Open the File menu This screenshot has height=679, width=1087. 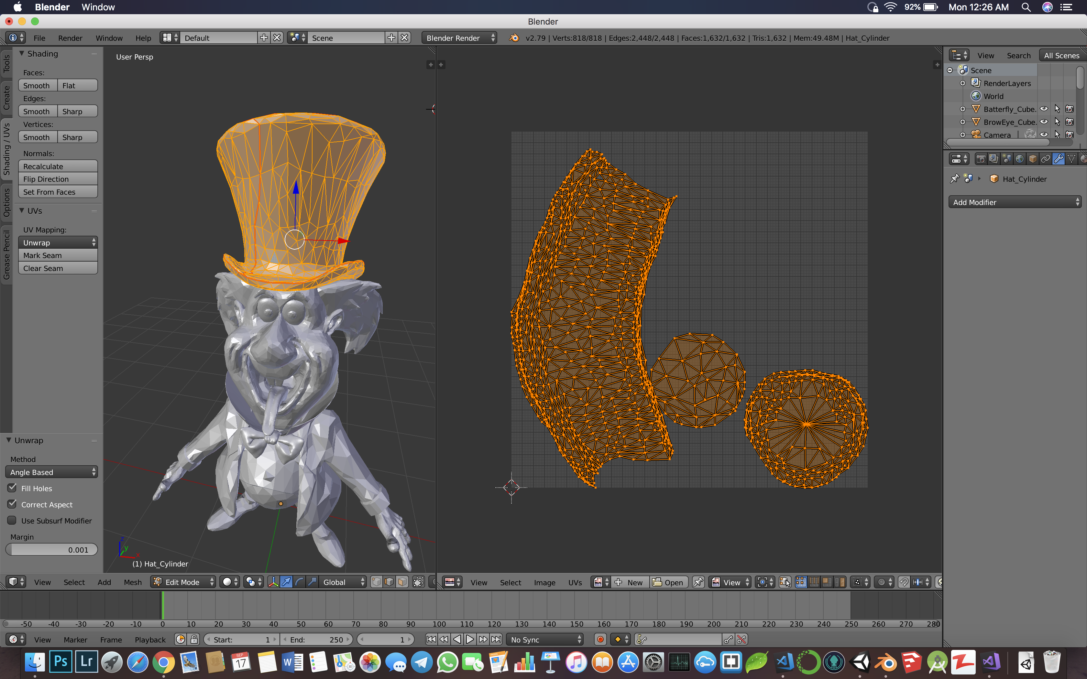[39, 38]
